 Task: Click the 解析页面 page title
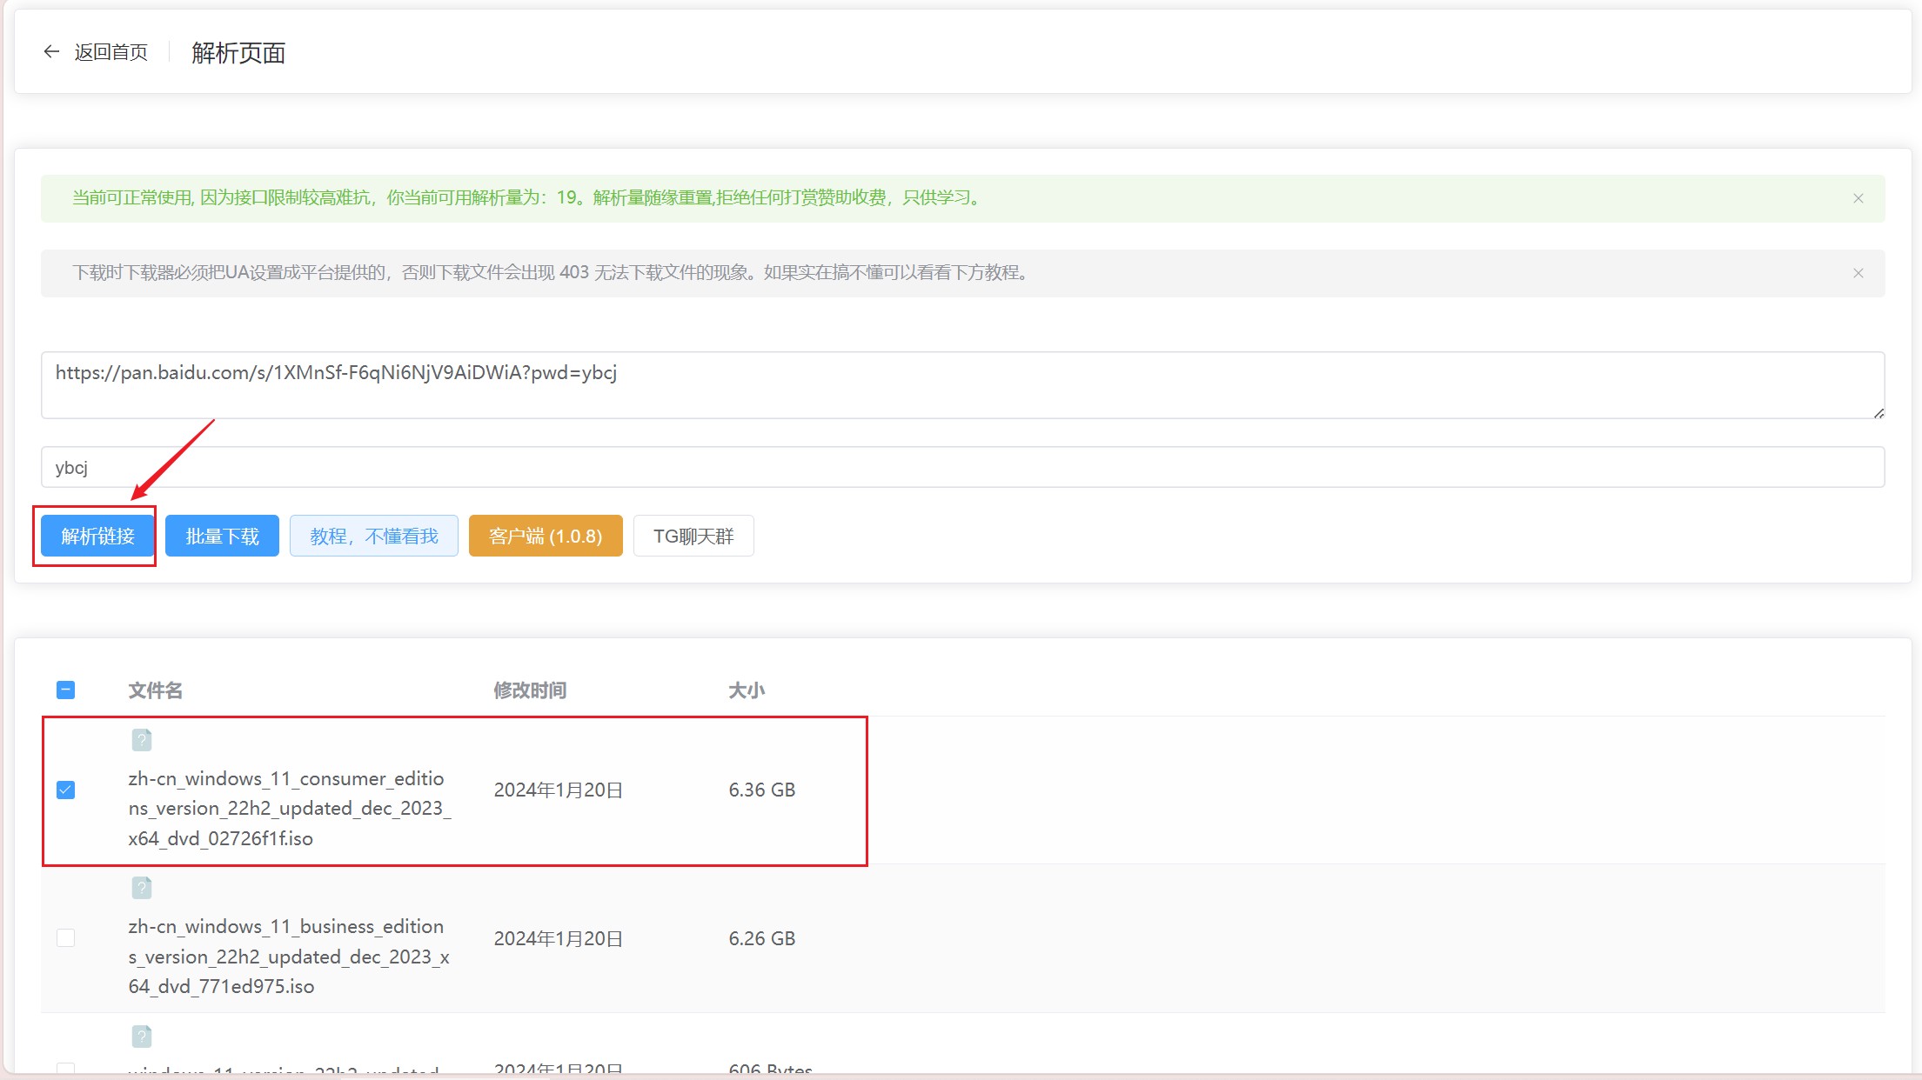238,53
